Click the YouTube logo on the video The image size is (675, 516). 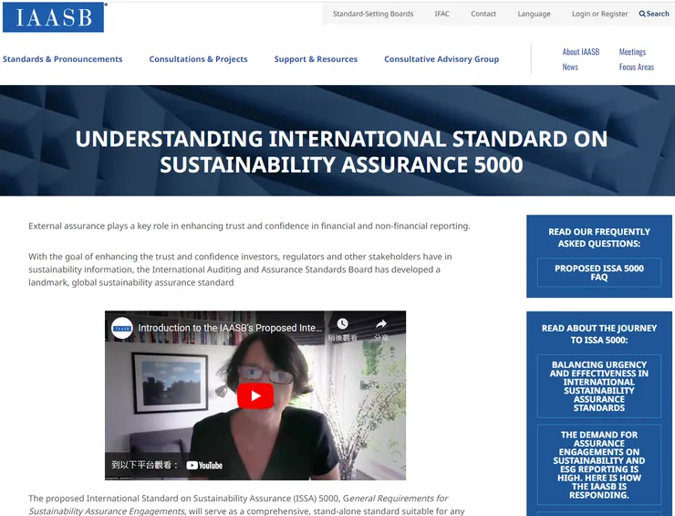pyautogui.click(x=204, y=465)
